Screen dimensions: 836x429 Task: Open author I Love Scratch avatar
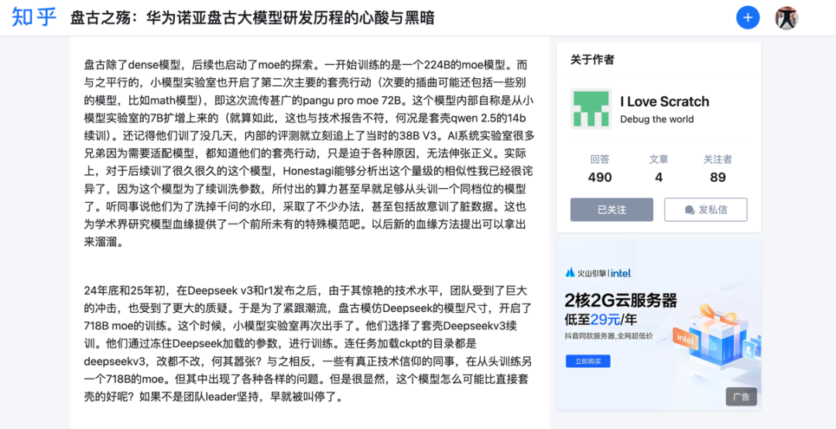pos(591,108)
